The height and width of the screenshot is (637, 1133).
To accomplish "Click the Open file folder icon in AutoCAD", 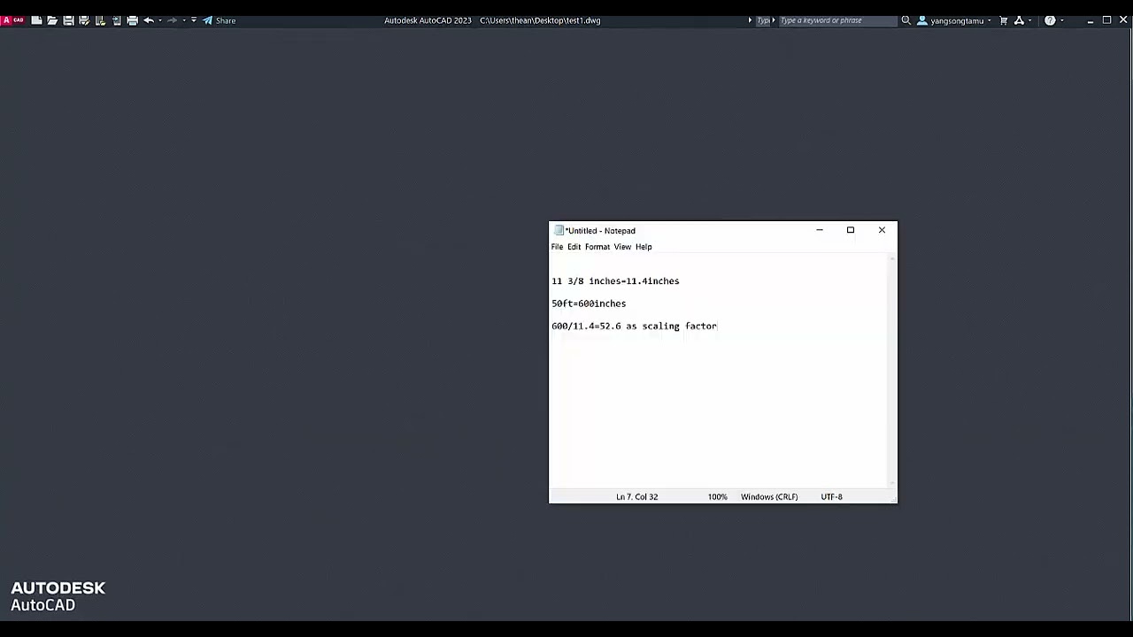I will [52, 20].
